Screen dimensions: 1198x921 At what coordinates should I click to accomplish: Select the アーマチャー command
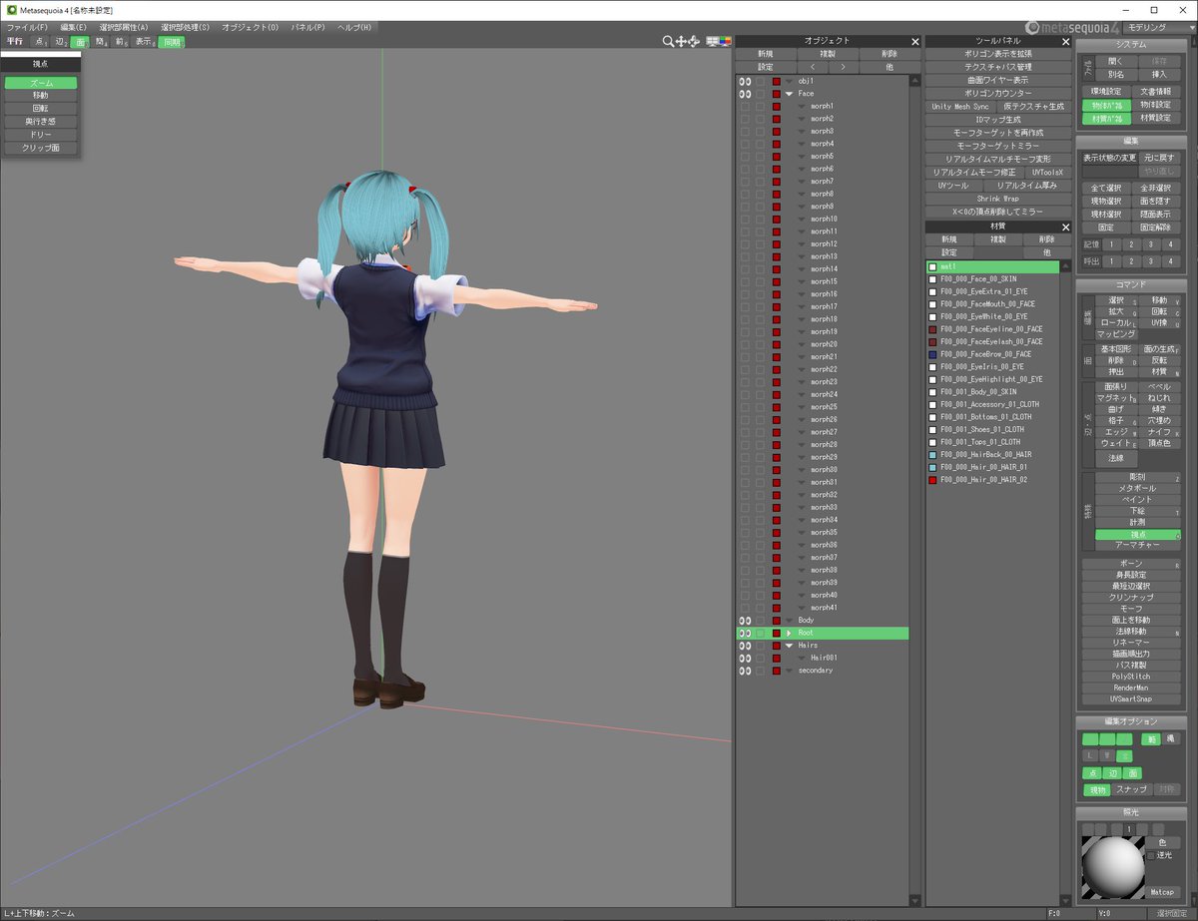click(1138, 546)
